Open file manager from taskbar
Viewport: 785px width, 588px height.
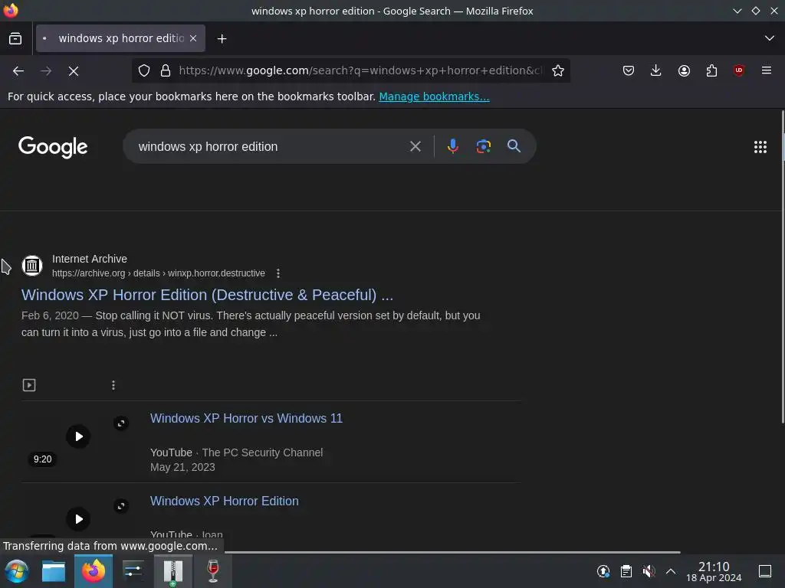pyautogui.click(x=54, y=571)
